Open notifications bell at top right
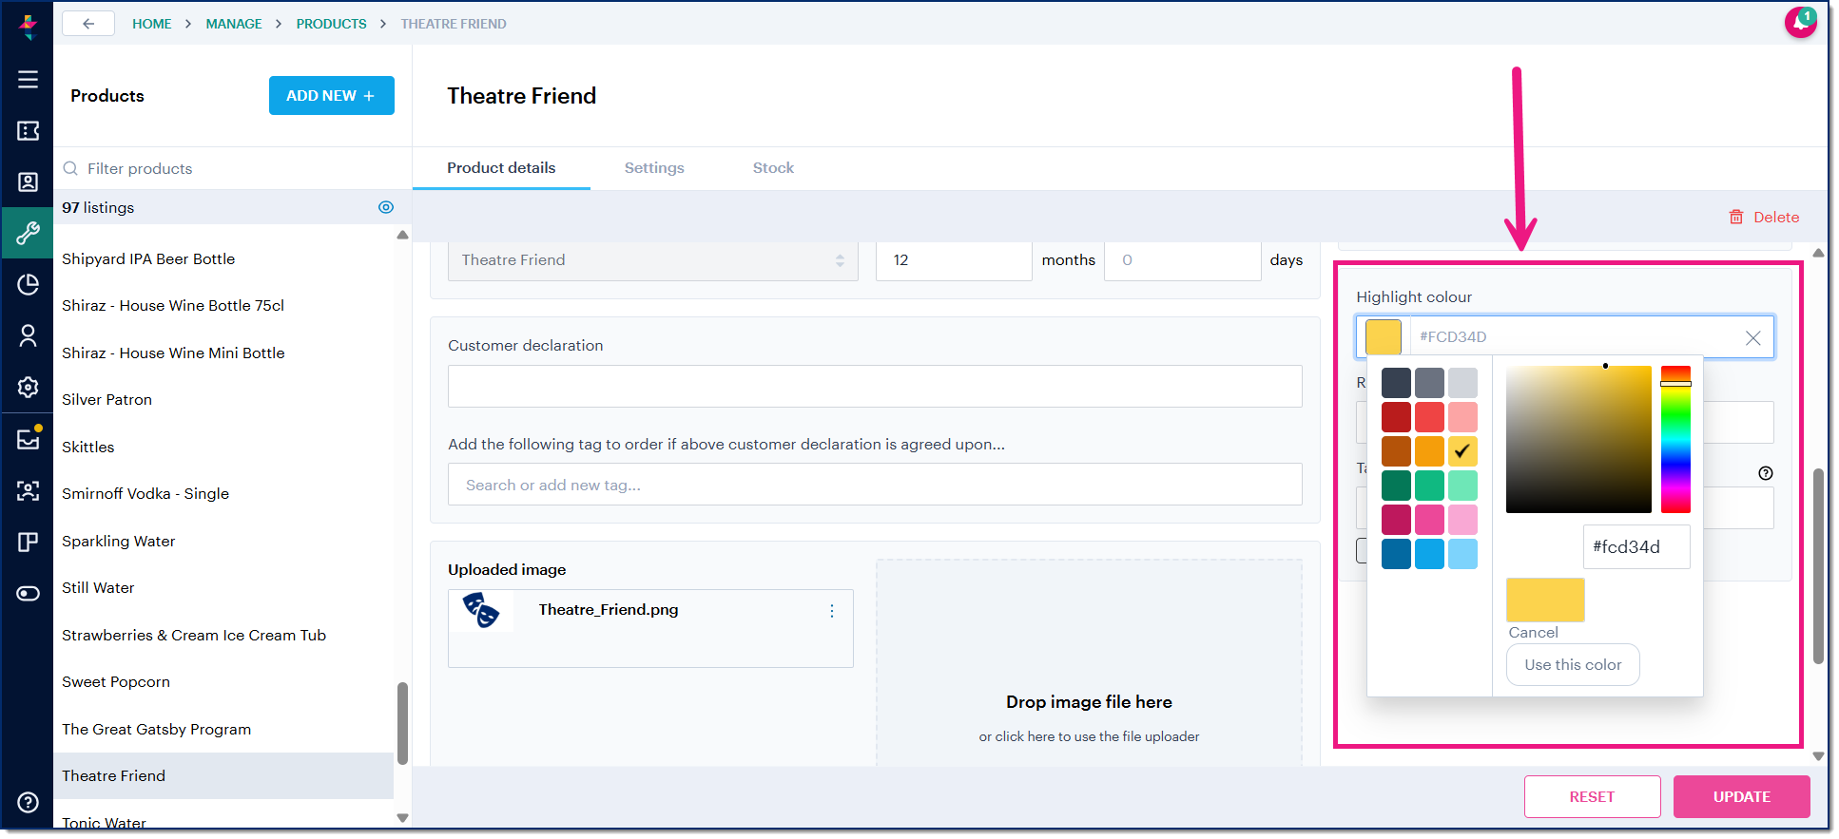This screenshot has width=1839, height=839. 1800,22
